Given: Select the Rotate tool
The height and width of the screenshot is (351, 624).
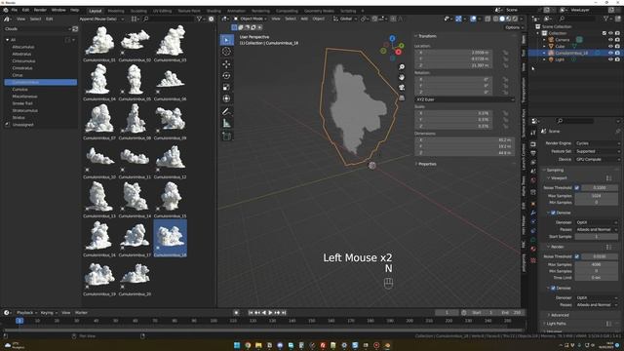Looking at the screenshot, I should tap(226, 76).
